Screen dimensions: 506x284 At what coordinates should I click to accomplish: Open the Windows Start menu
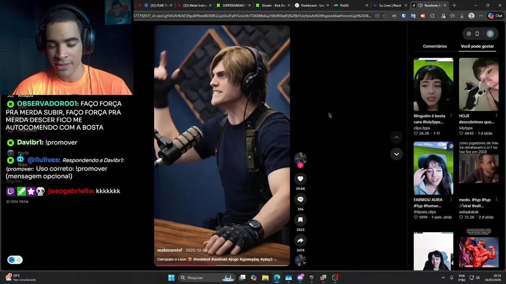[171, 278]
